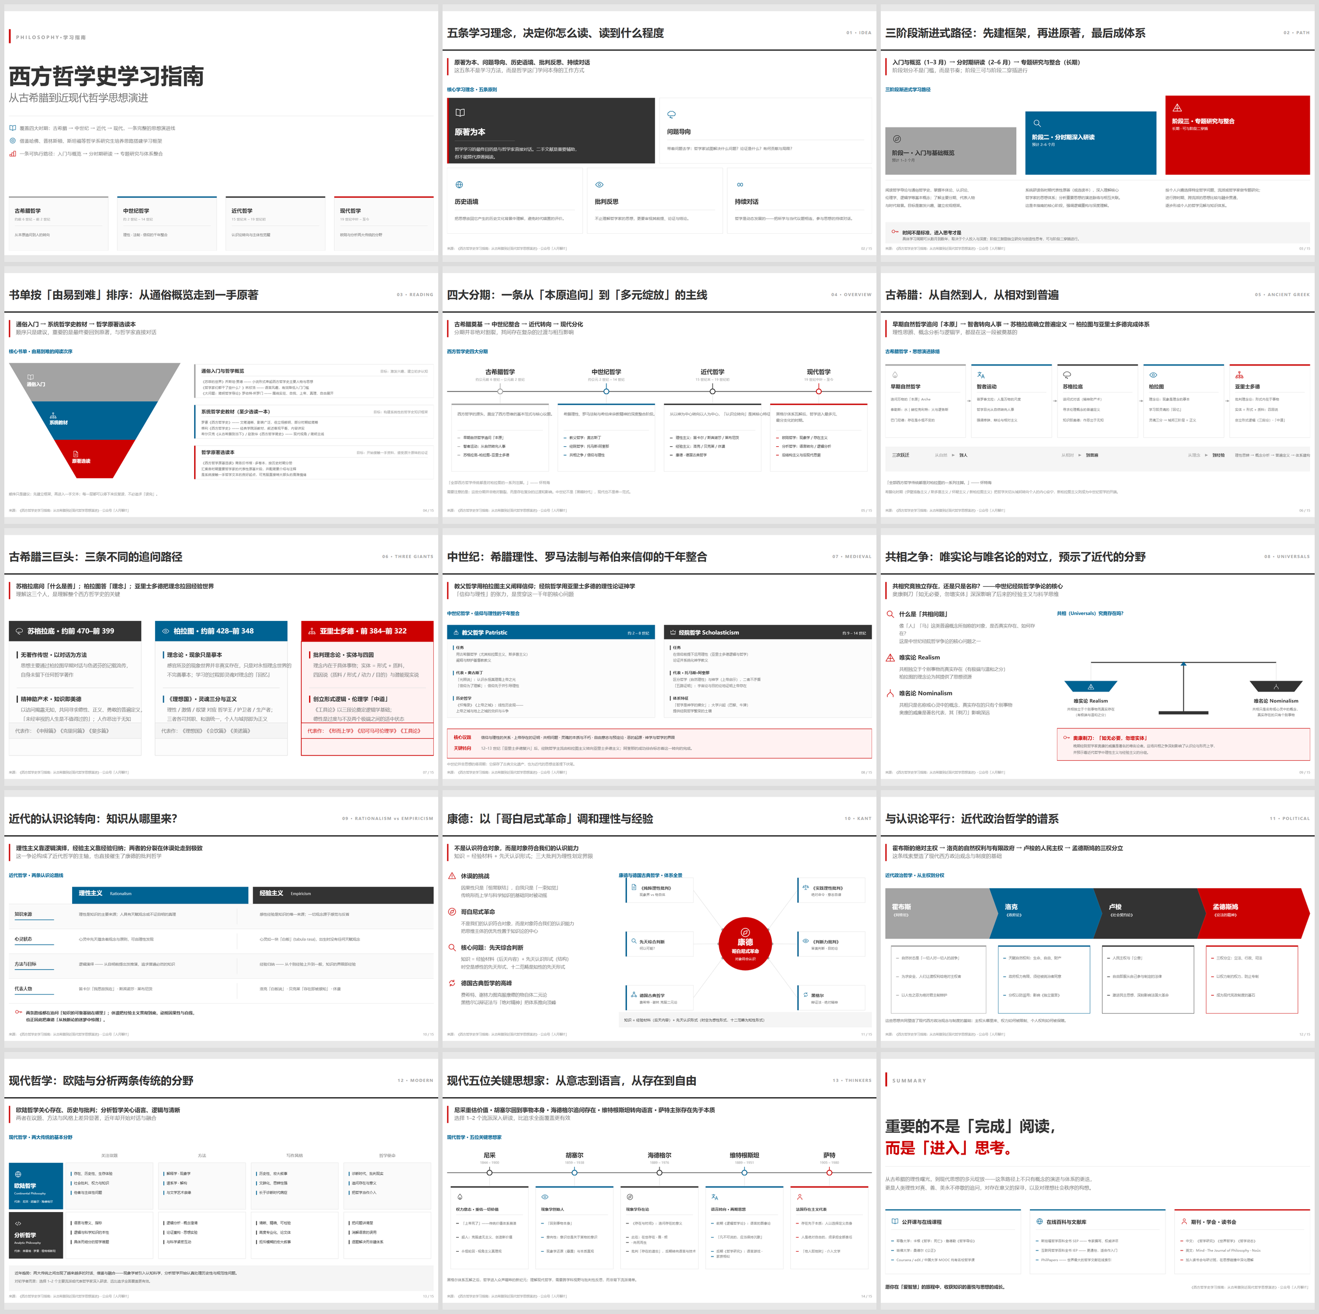Click the timeline marker under 中世纪哲学
Screen dimensions: 1319x1314
pos(606,391)
